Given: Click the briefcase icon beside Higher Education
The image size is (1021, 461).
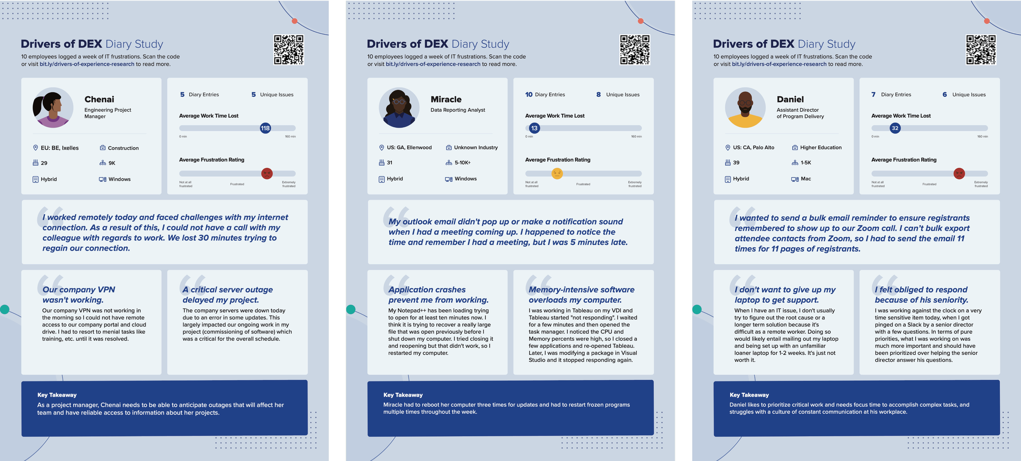Looking at the screenshot, I should [795, 147].
